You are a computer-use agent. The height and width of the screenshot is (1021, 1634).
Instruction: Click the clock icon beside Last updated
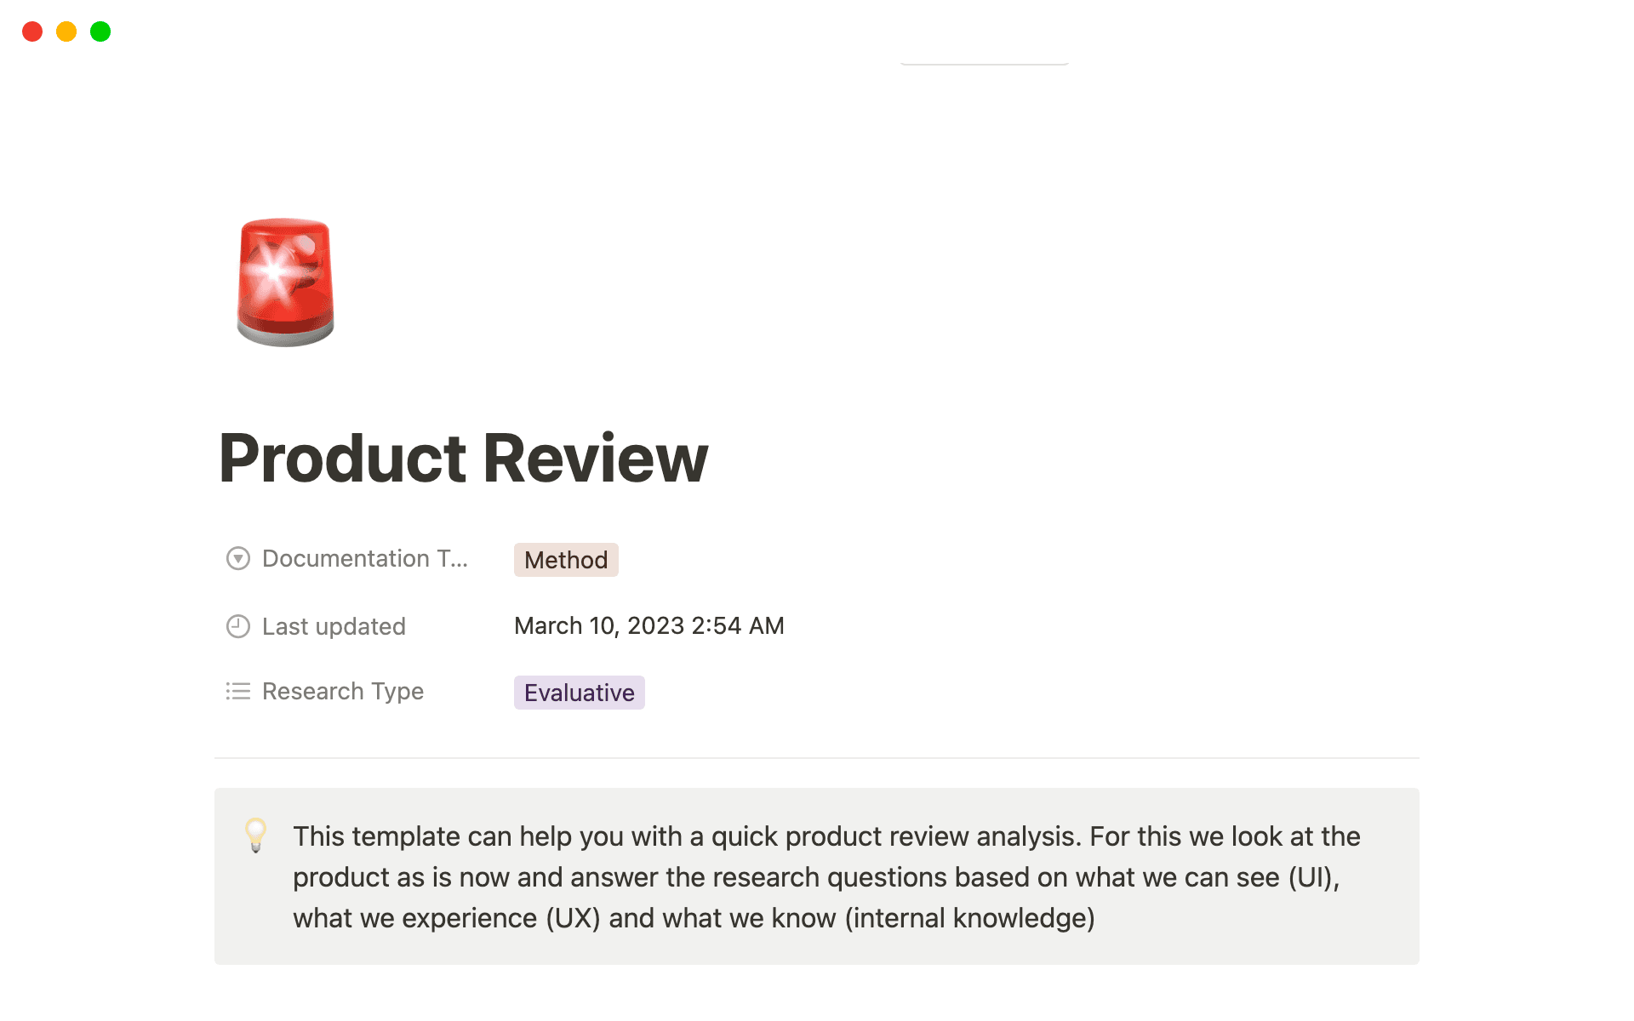point(238,626)
